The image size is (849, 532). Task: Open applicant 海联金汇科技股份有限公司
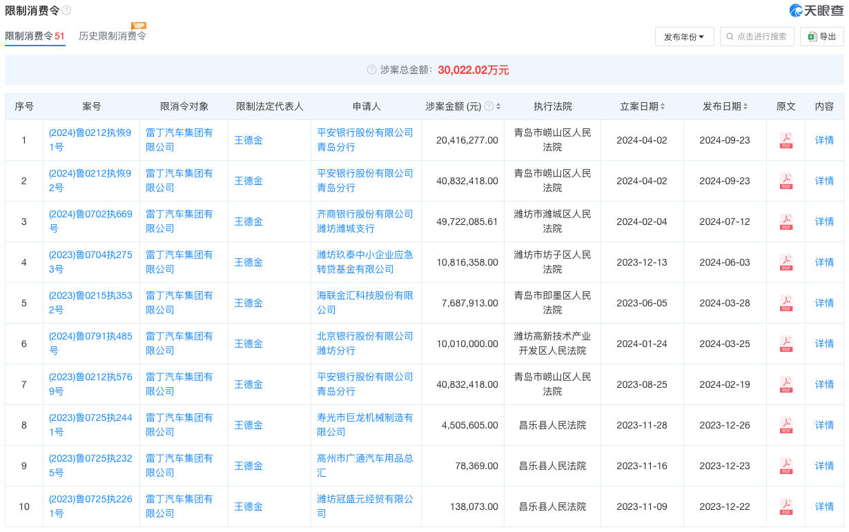pyautogui.click(x=365, y=303)
